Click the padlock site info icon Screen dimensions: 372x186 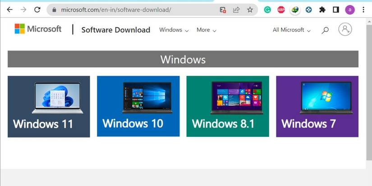click(54, 10)
